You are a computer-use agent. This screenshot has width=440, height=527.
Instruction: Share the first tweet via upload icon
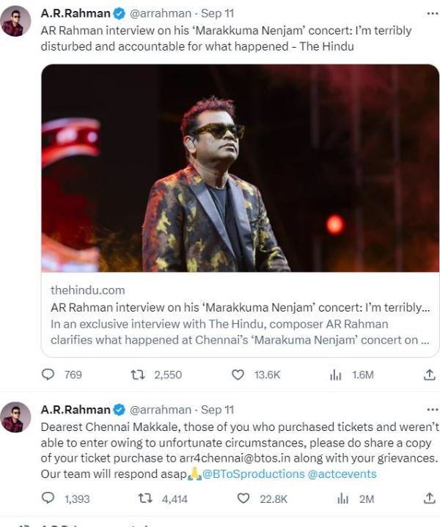[429, 375]
